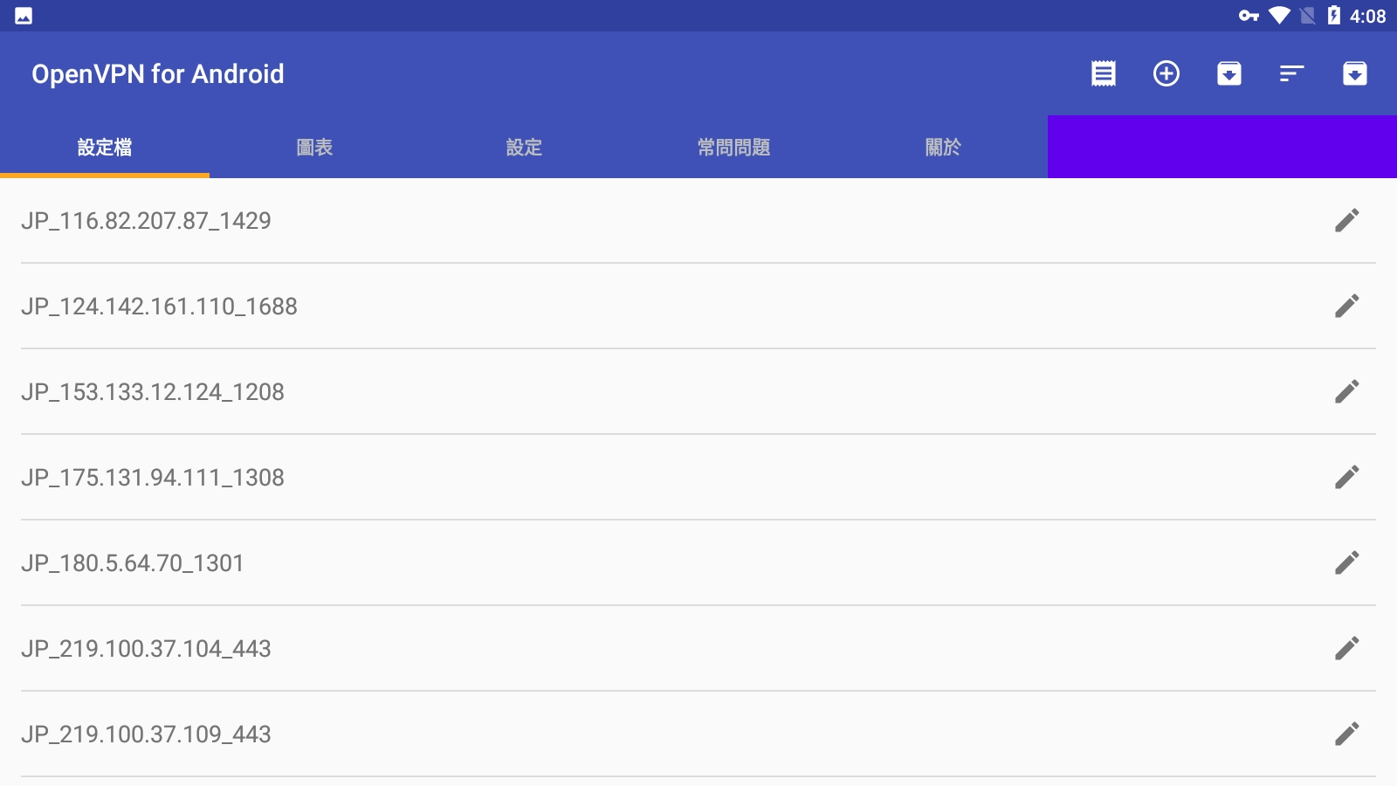Open the sort order icon
Viewport: 1397px width, 786px height.
pyautogui.click(x=1292, y=73)
